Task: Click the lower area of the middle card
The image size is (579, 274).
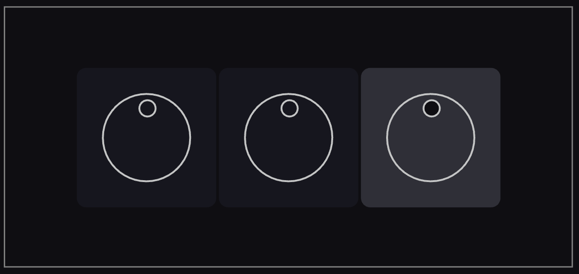Action: coord(289,195)
